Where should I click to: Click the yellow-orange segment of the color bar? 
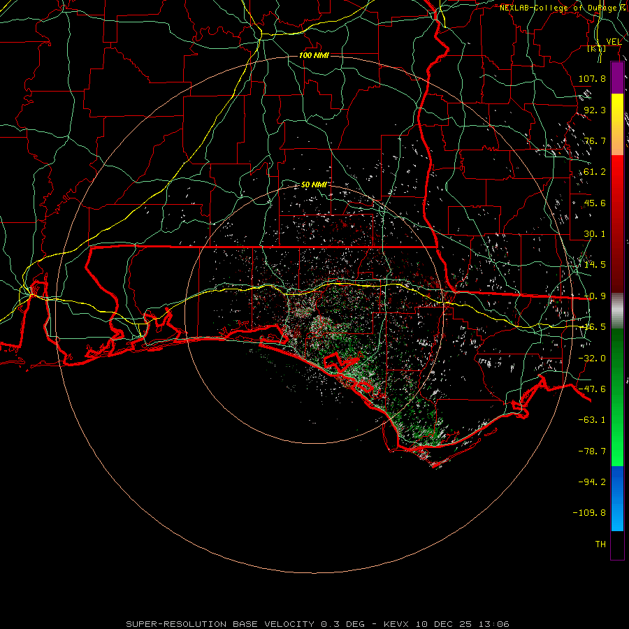pyautogui.click(x=617, y=124)
